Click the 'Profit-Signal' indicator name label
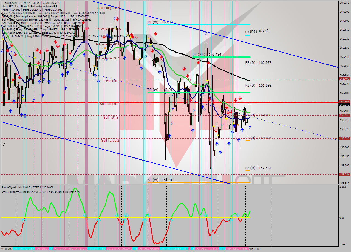This screenshot has height=252, width=351. 9,187
